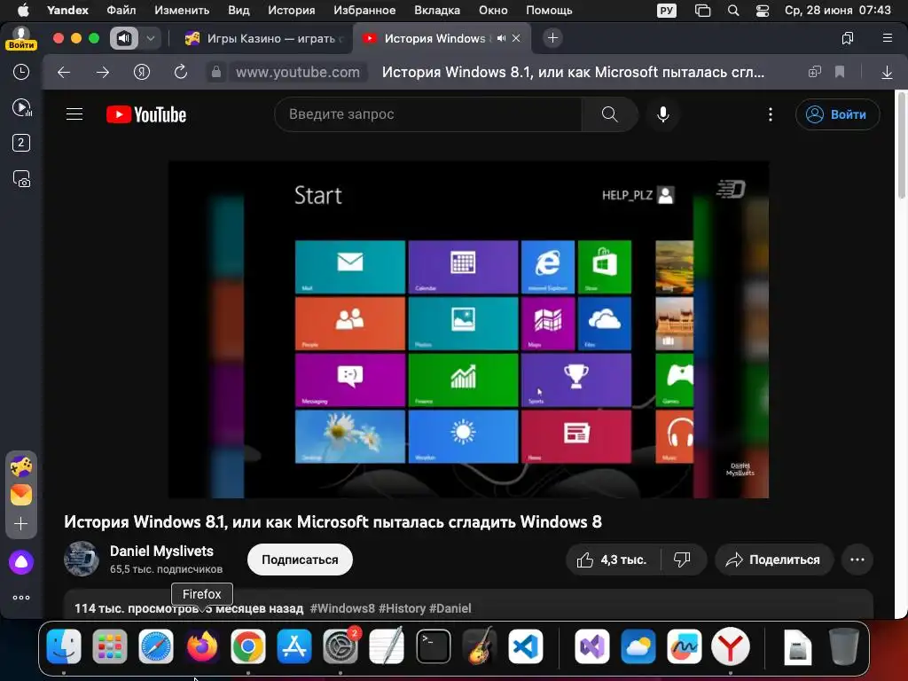Open the Избранное menu
The image size is (908, 681).
(364, 10)
